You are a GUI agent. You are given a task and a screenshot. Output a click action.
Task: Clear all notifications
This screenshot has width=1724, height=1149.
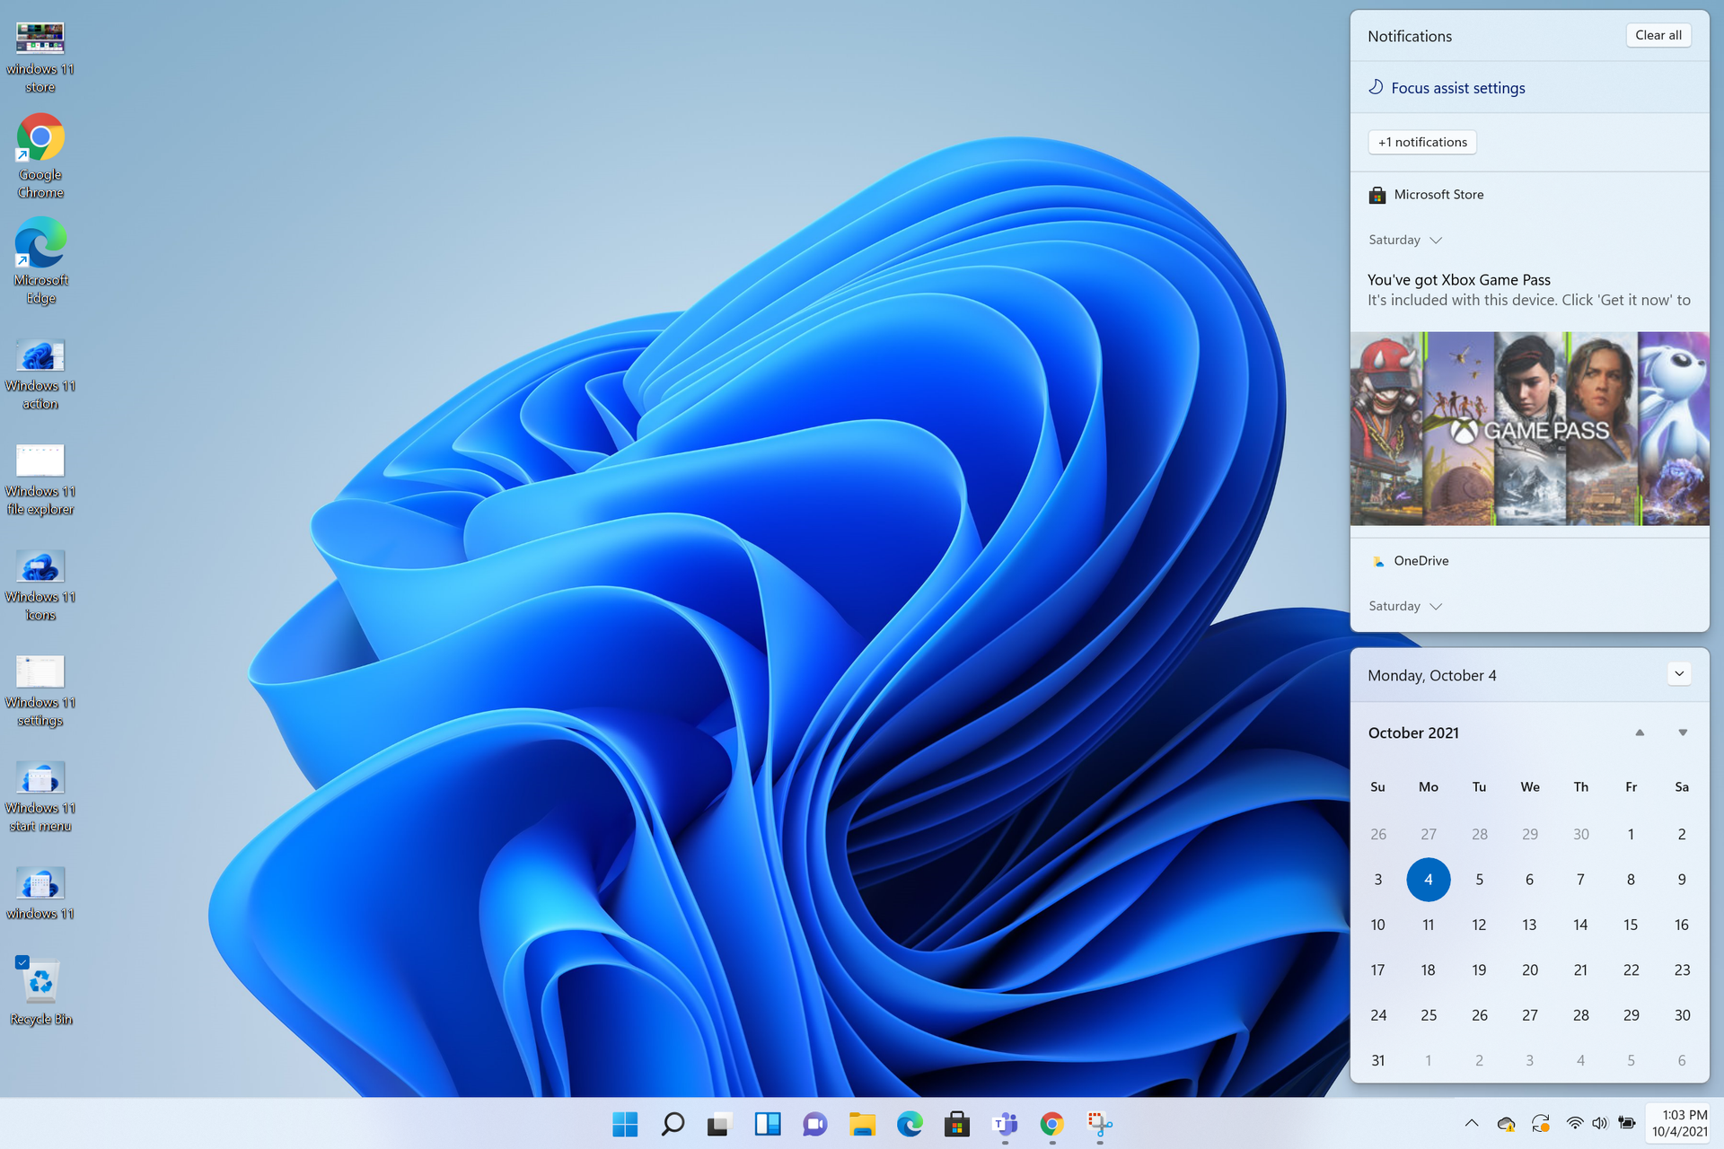coord(1658,35)
